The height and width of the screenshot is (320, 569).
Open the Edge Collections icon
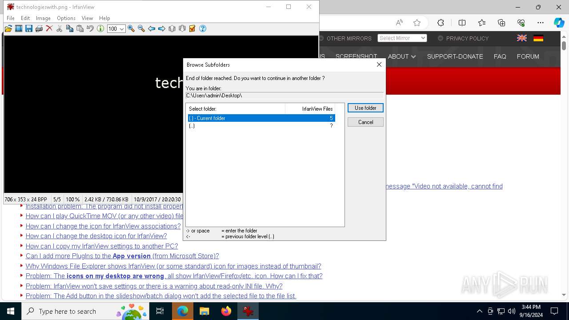pyautogui.click(x=501, y=23)
